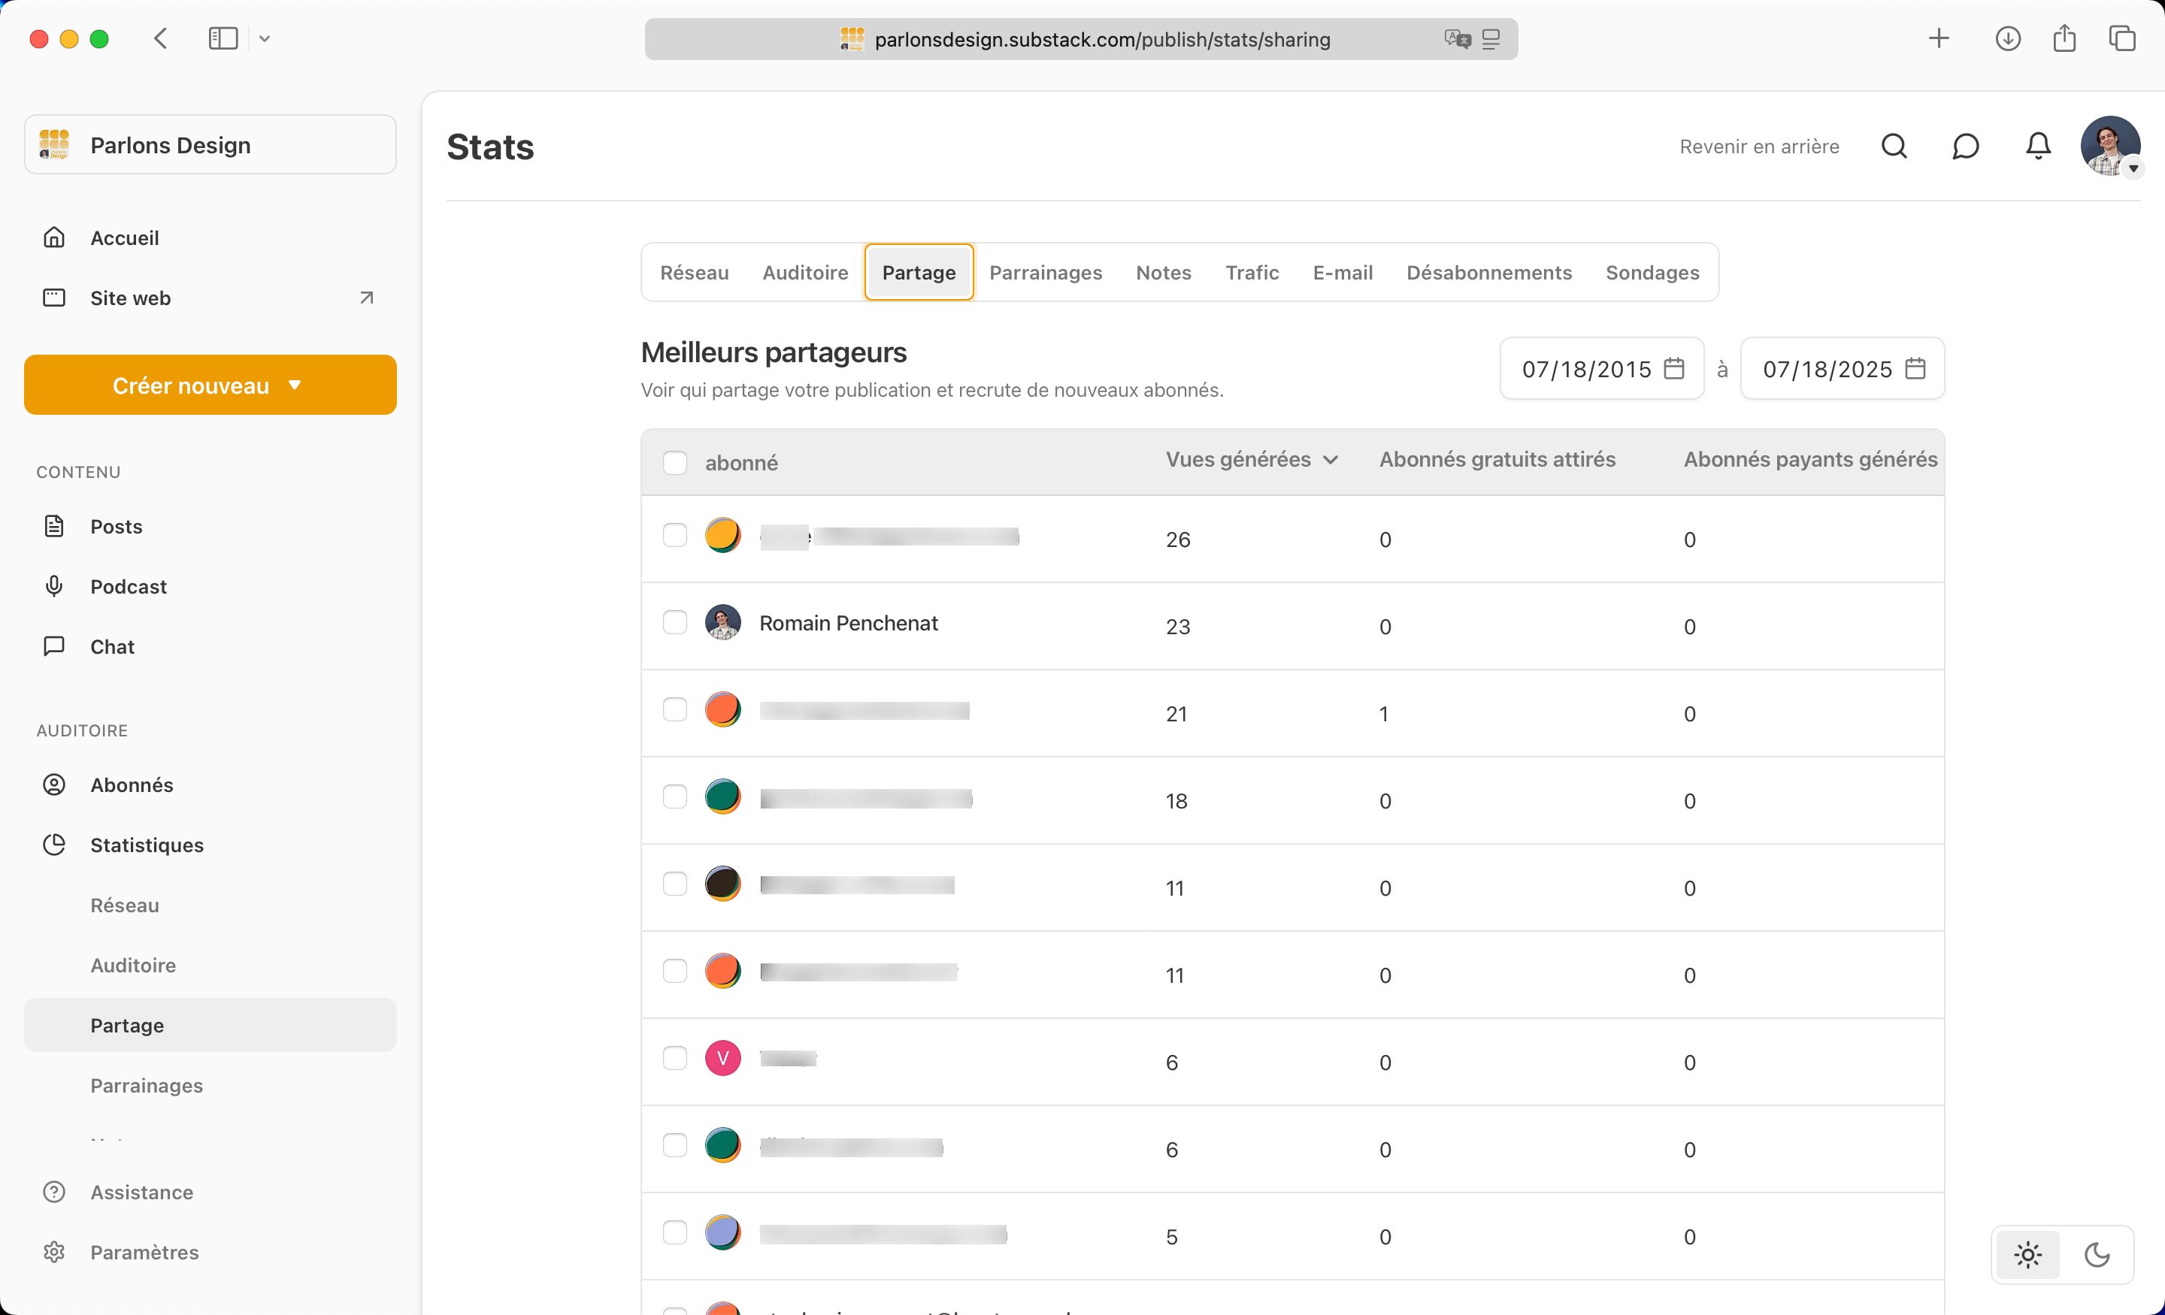Show Safari downloads icon

(2008, 38)
